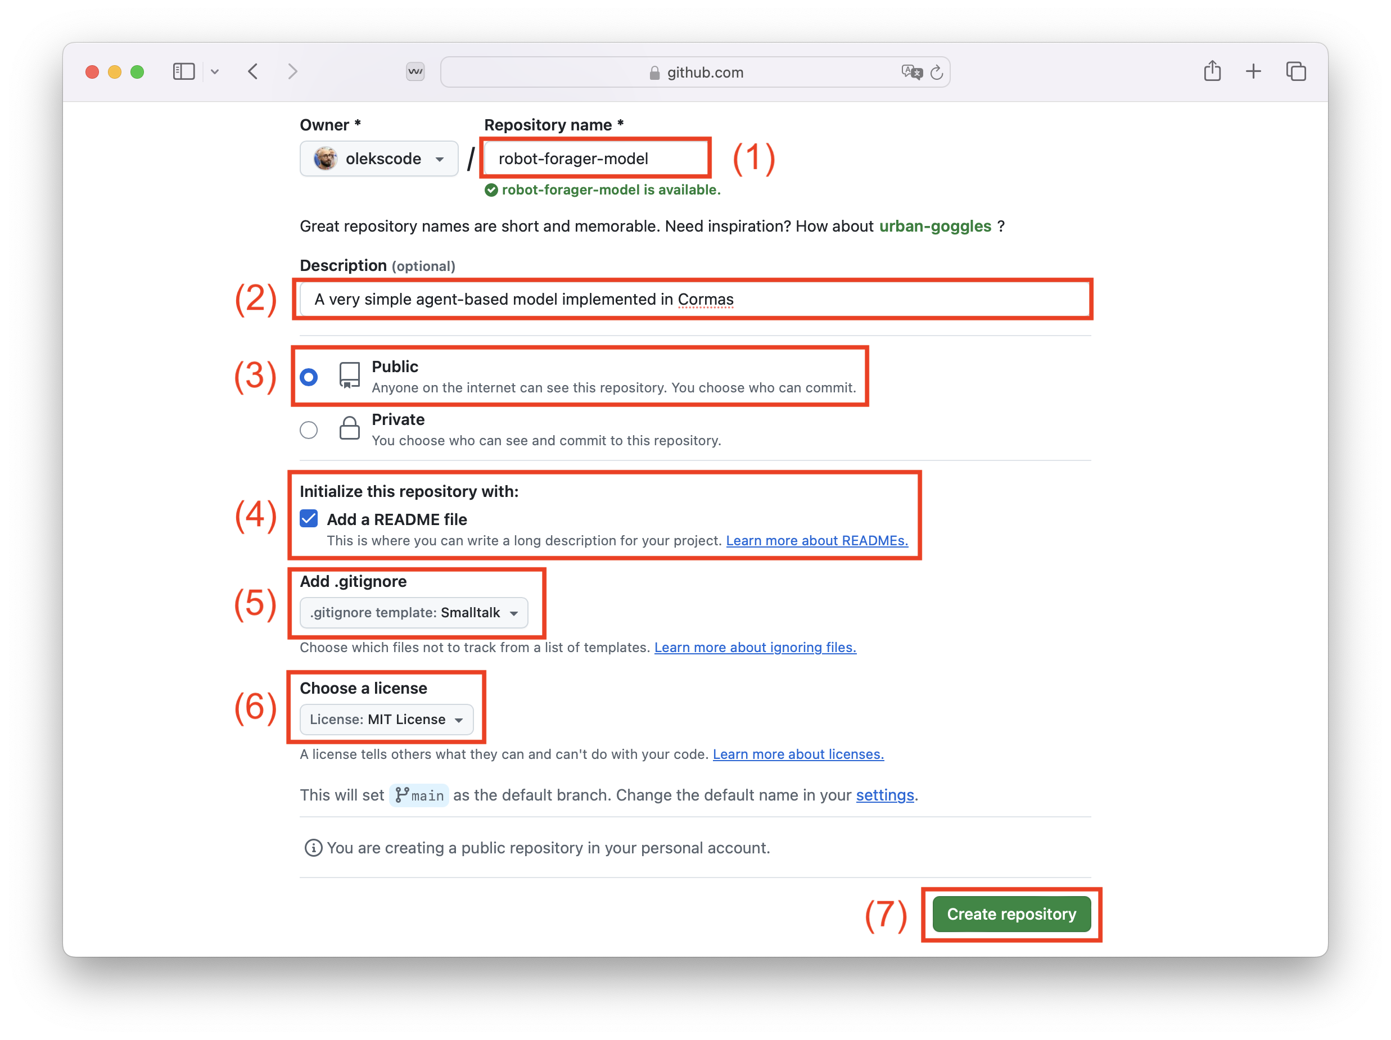Click the urban-goggles name suggestion
The width and height of the screenshot is (1391, 1040).
(x=934, y=227)
